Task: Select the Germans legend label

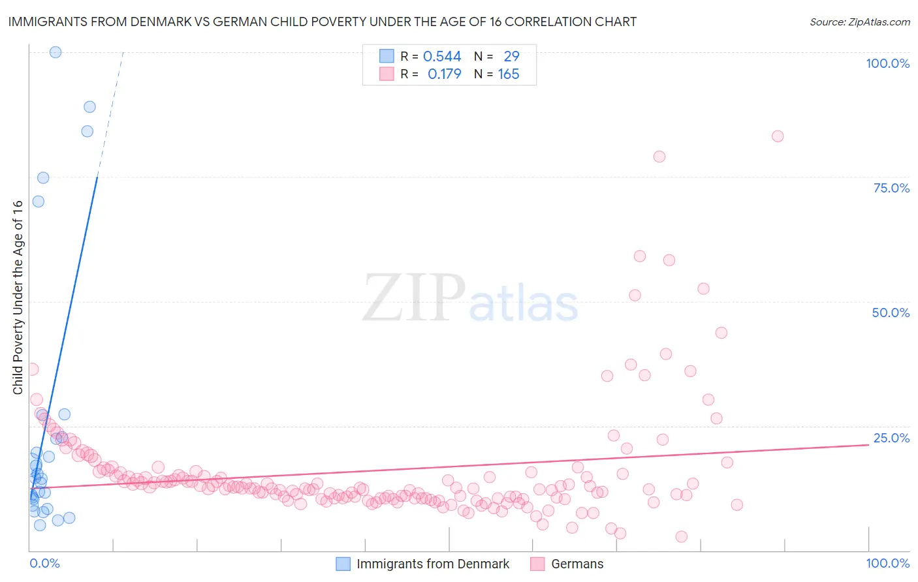Action: coord(577,564)
